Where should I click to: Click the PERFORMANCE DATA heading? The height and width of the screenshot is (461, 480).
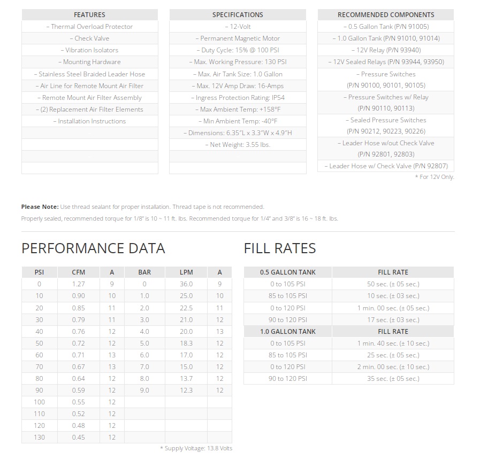point(93,248)
